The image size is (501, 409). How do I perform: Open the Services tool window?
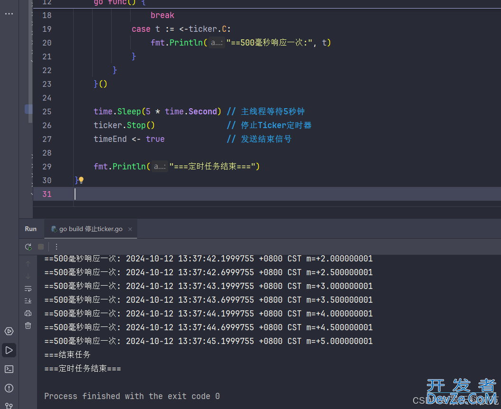[9, 331]
